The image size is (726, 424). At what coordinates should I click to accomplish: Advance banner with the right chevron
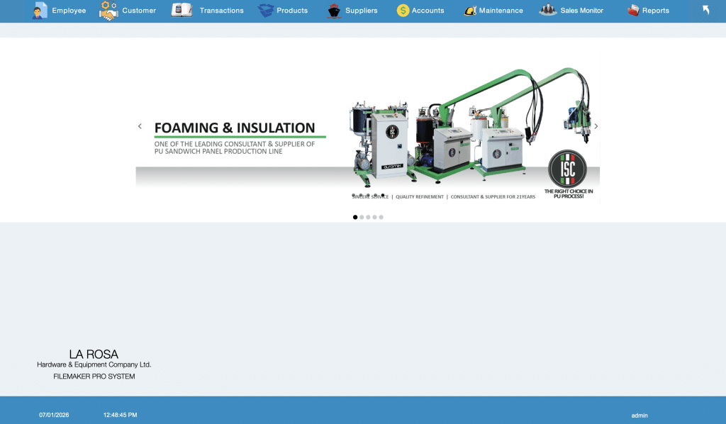(x=596, y=126)
